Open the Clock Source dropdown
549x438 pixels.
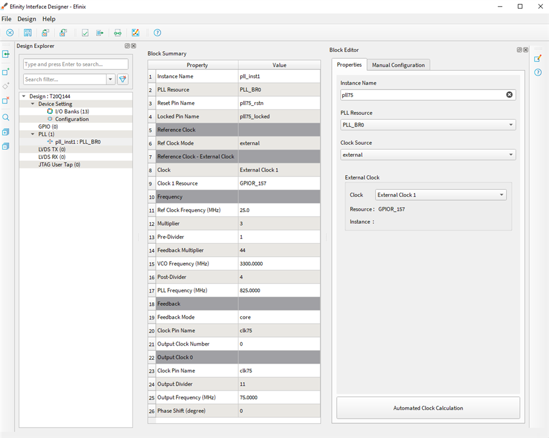(x=428, y=155)
